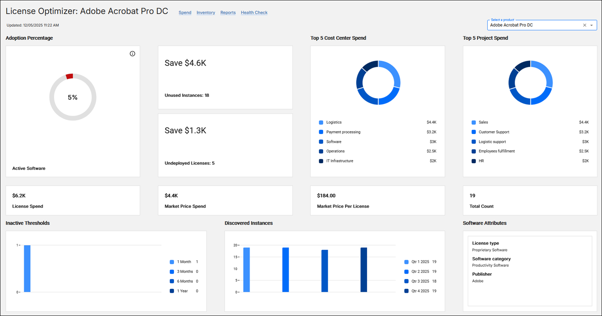Toggle the IT Infrastructure legend swatch
This screenshot has width=602, height=316.
(321, 161)
